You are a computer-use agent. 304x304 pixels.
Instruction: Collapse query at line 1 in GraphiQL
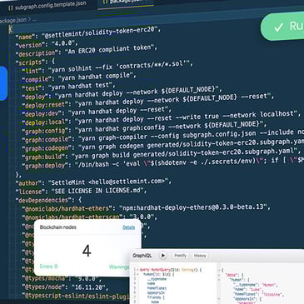[137, 270]
